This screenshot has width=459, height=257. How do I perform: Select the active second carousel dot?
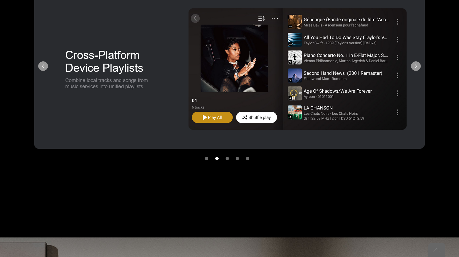point(217,158)
